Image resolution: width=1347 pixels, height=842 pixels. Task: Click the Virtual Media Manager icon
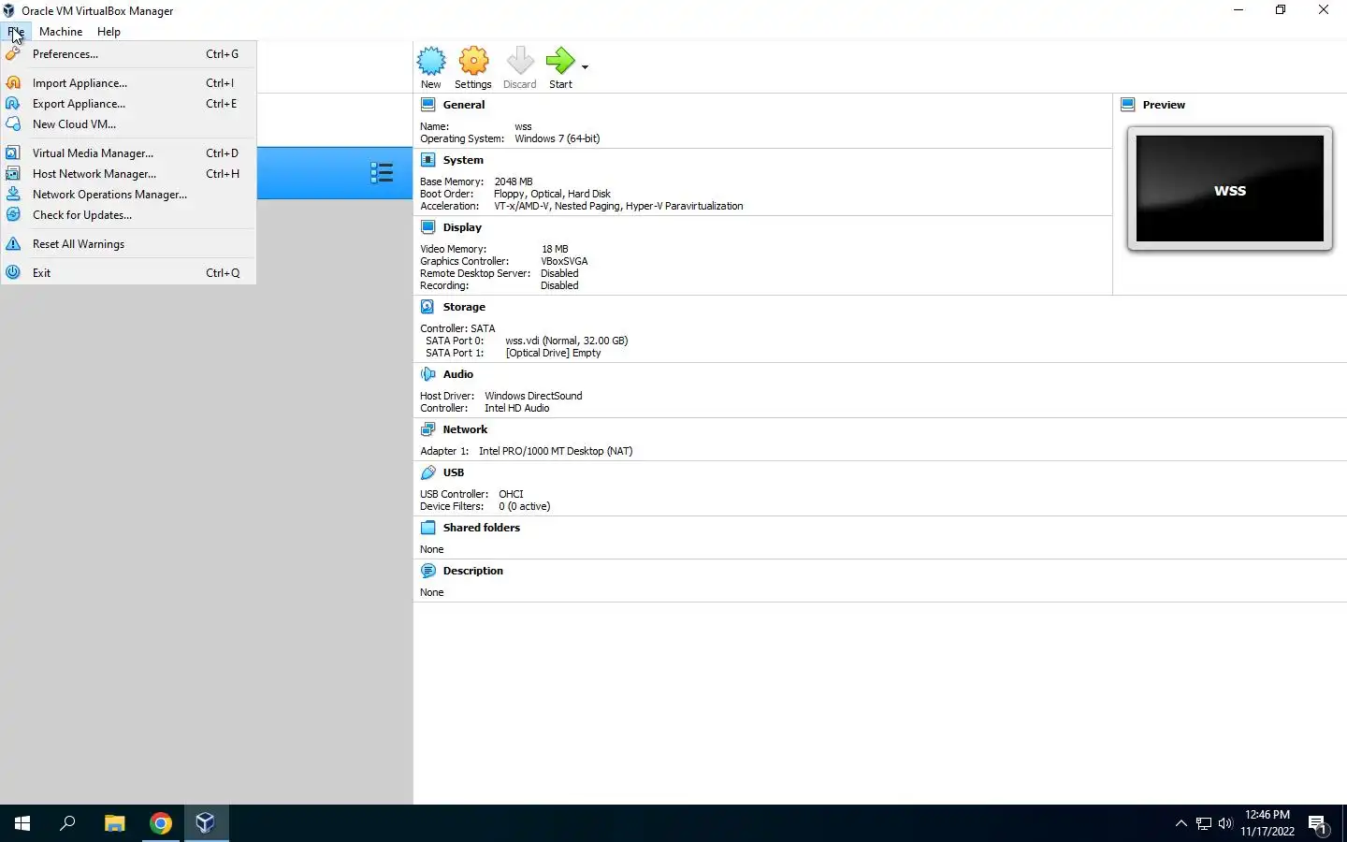coord(13,153)
